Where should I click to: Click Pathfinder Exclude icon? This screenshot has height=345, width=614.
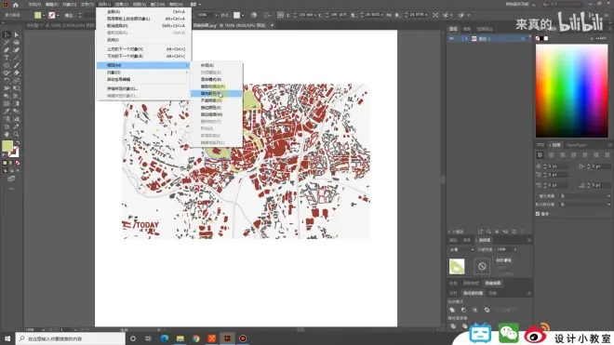pyautogui.click(x=487, y=310)
